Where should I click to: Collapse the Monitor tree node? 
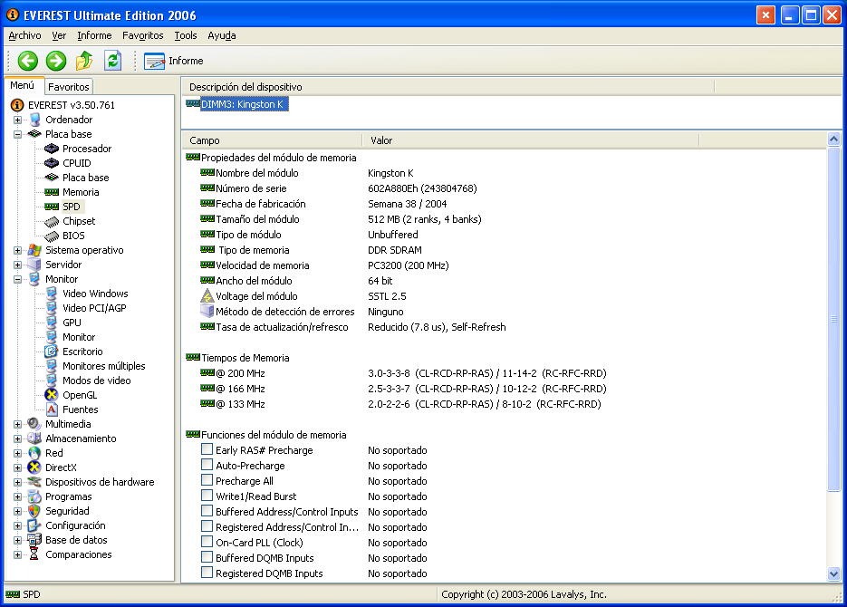point(18,280)
